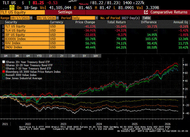190x137 pixels.
Task: Click B3000V total return value 79.19%
Action: coord(121,39)
